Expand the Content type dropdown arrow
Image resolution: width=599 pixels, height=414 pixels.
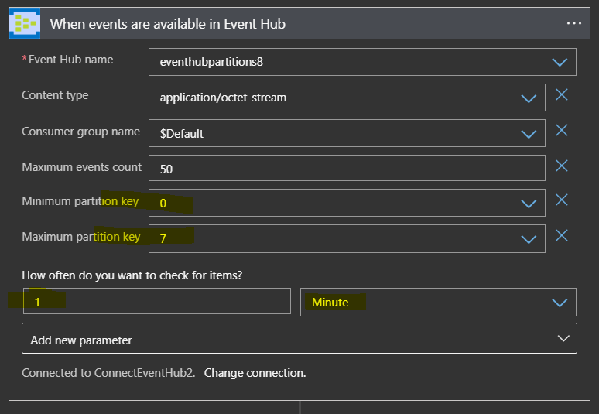point(529,98)
